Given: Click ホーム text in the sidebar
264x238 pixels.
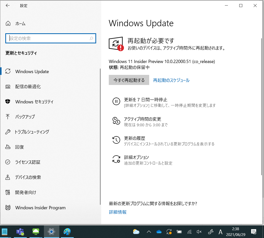Looking at the screenshot, I should tap(20, 23).
